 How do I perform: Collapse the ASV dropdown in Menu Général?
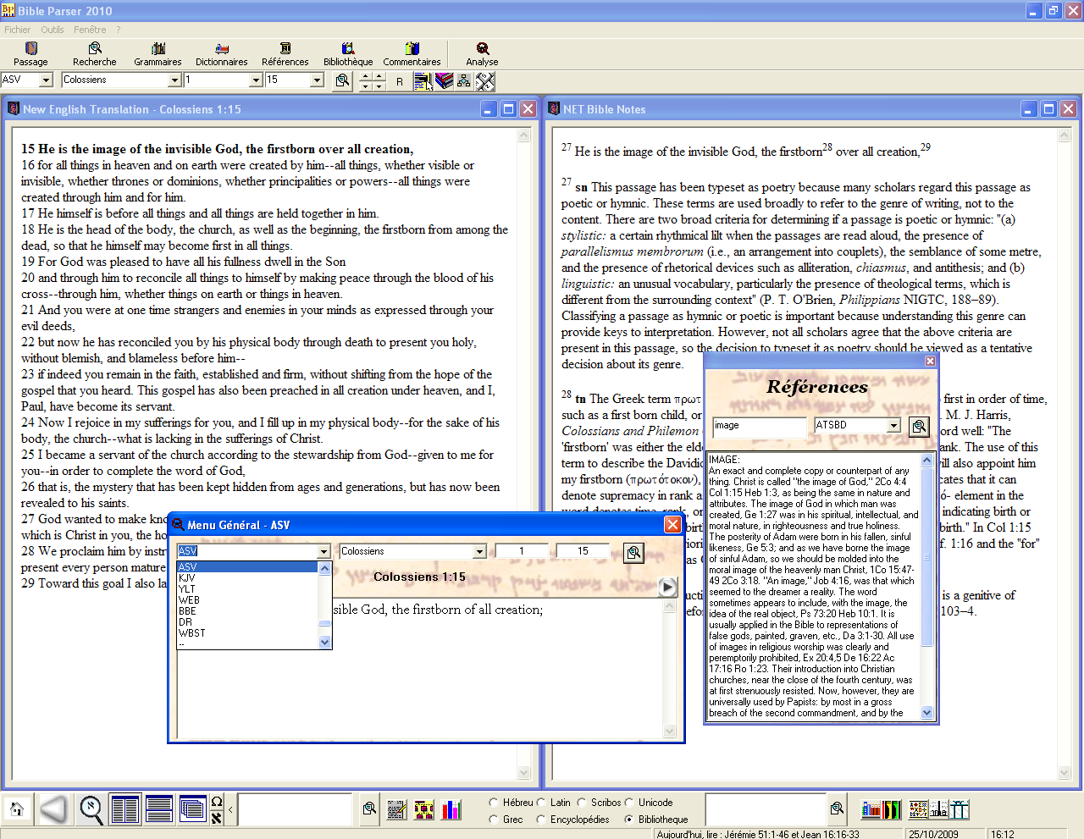(x=324, y=551)
